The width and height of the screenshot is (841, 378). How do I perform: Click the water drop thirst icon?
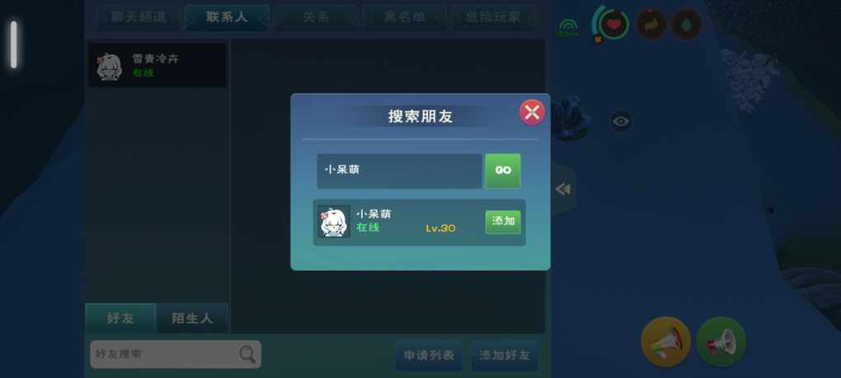(x=687, y=25)
